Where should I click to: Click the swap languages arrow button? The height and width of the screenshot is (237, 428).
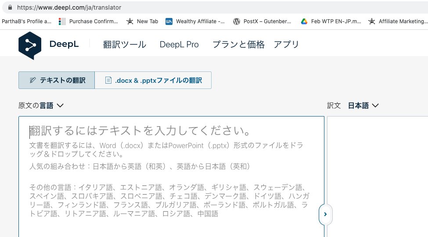click(x=325, y=214)
